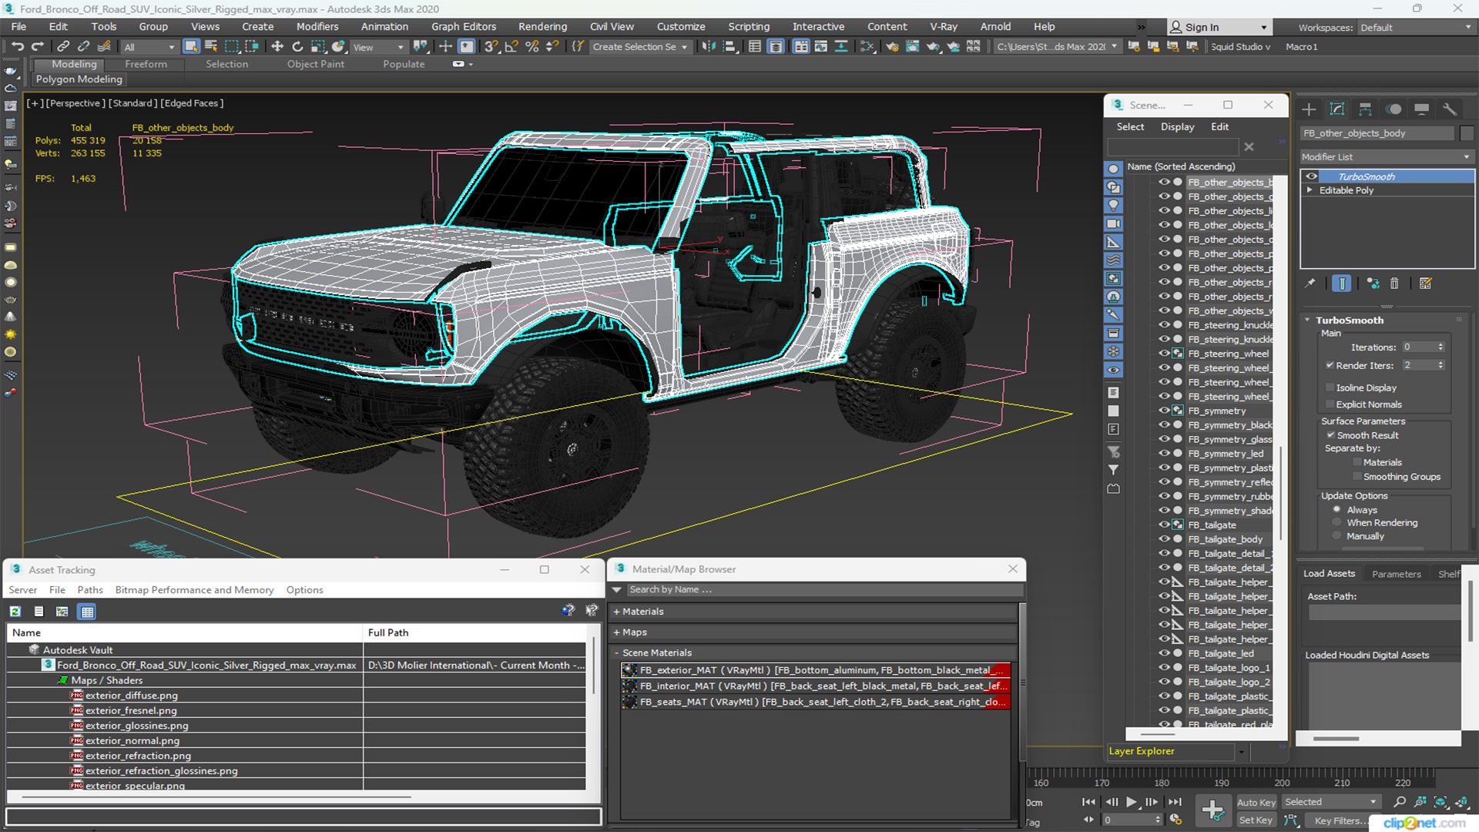Expand Maps group in Material Browser
This screenshot has width=1479, height=832.
(x=616, y=632)
